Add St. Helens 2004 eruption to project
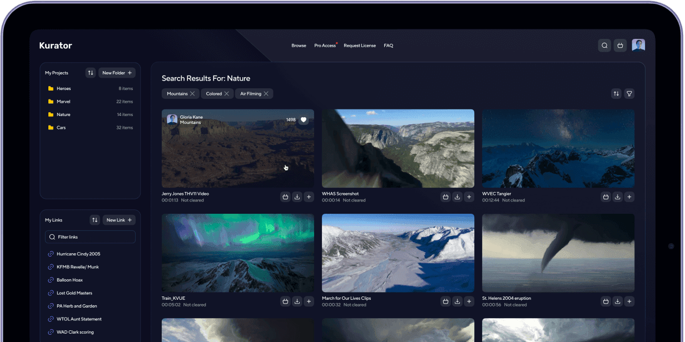 (x=629, y=301)
